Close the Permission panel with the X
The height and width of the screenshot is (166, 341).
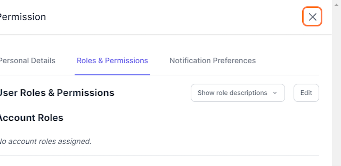pos(312,17)
